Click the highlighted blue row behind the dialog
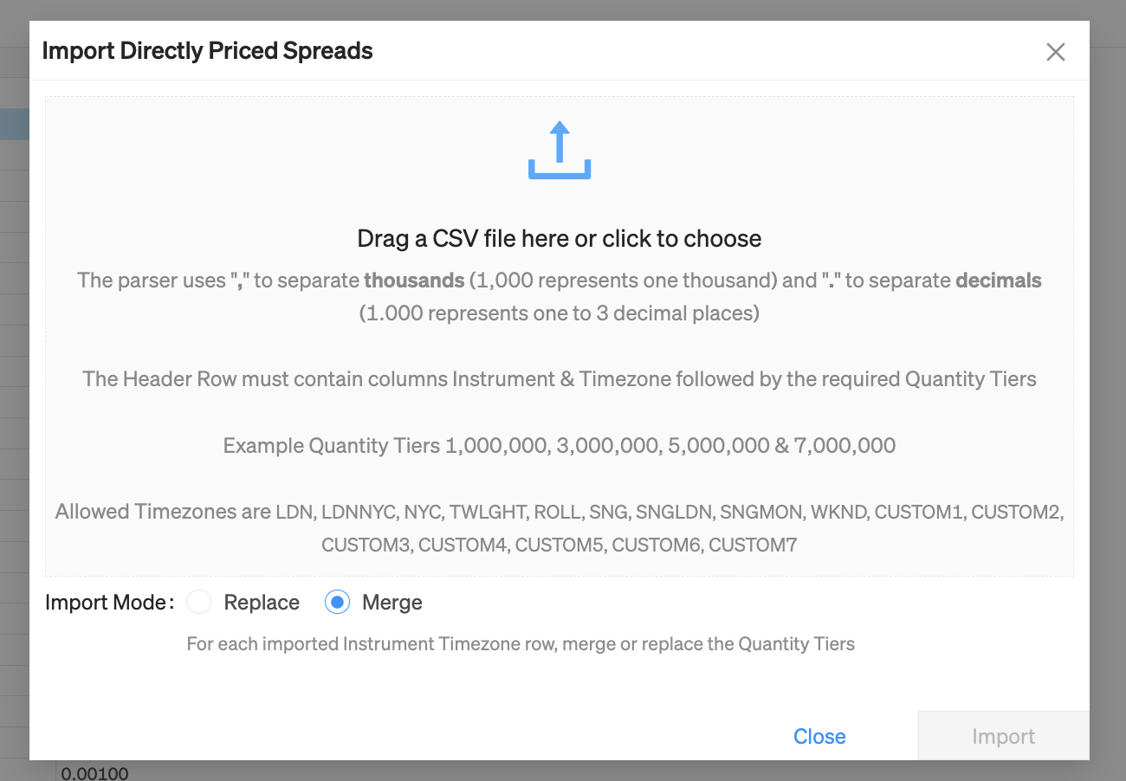The height and width of the screenshot is (781, 1126). (x=15, y=125)
